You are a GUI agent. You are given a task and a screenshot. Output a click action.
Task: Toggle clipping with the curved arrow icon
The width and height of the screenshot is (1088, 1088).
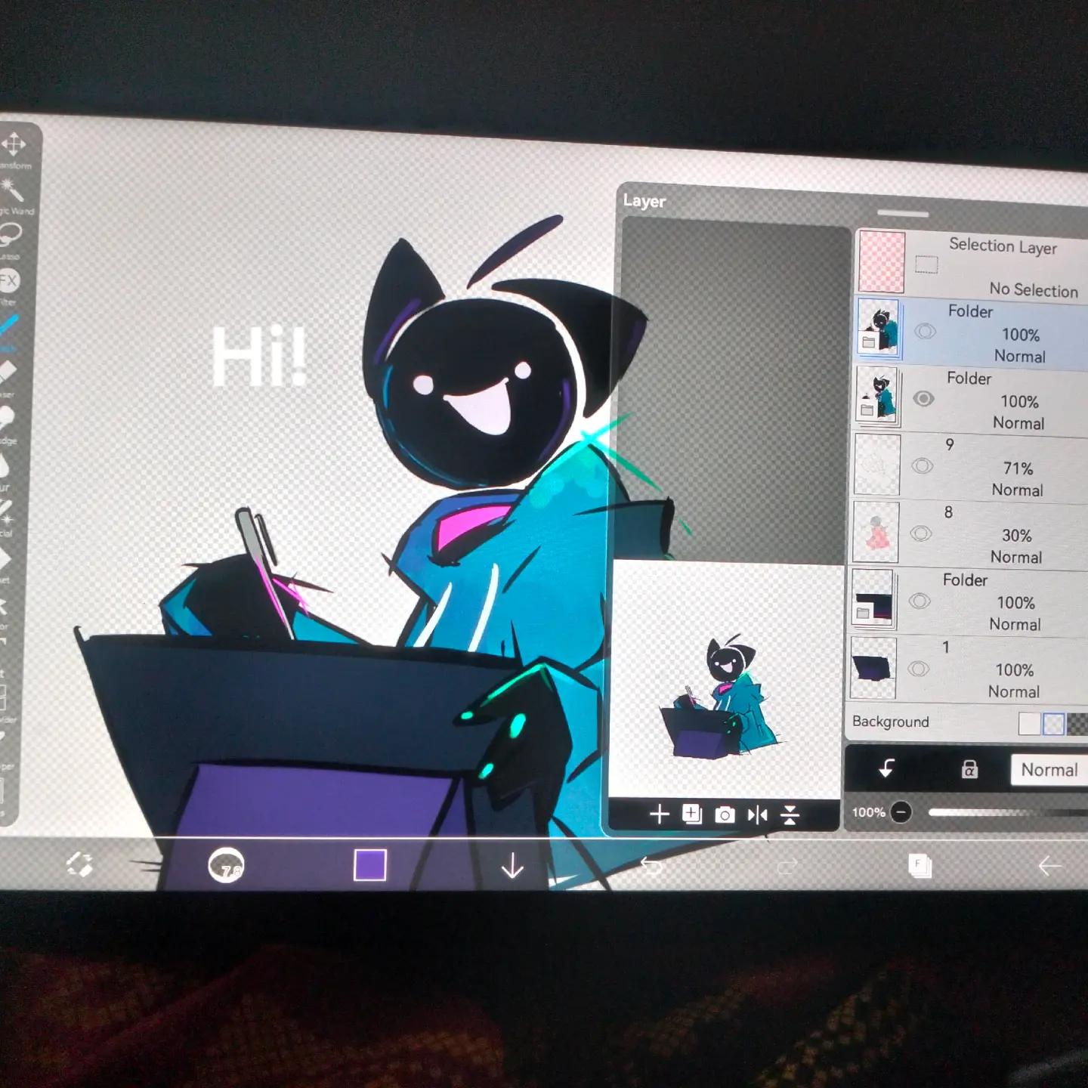tap(886, 768)
